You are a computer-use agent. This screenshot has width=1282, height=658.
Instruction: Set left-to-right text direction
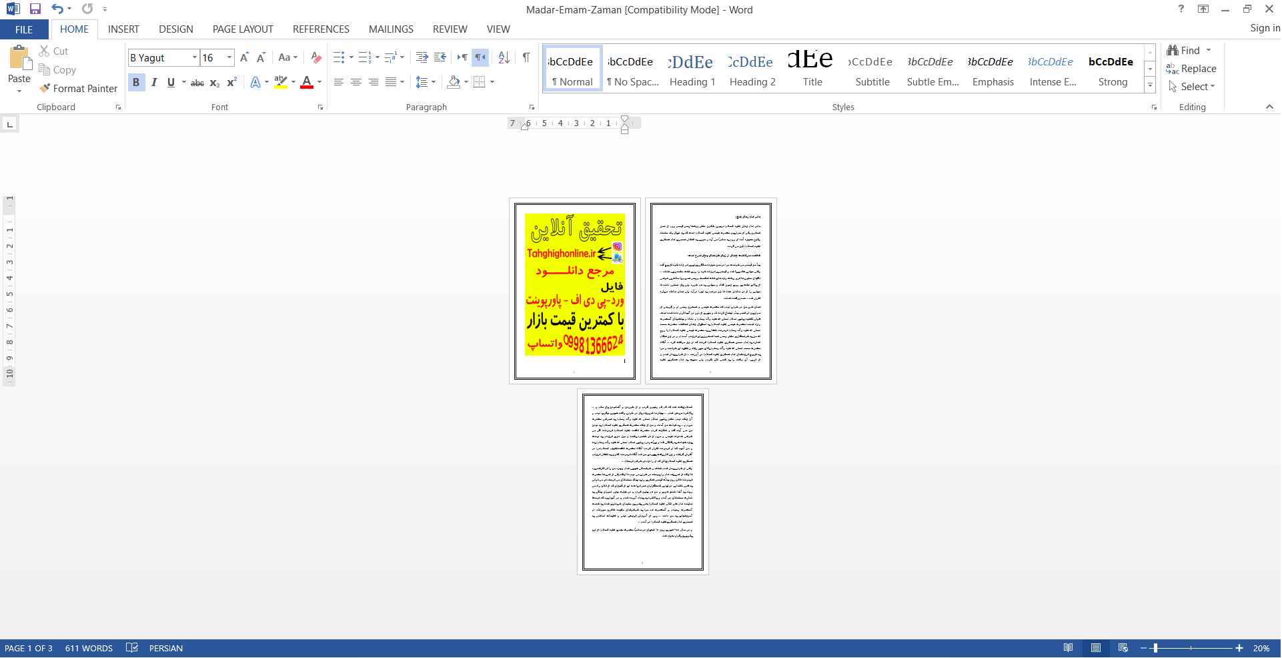tap(462, 58)
